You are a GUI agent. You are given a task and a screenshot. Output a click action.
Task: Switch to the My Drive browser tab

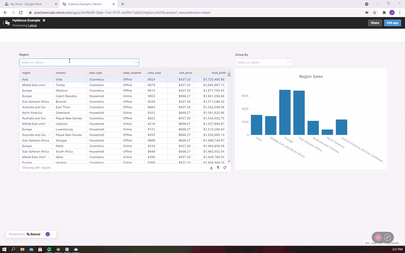[26, 4]
